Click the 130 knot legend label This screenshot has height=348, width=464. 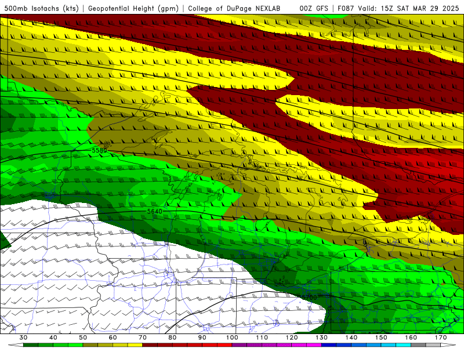pyautogui.click(x=322, y=338)
